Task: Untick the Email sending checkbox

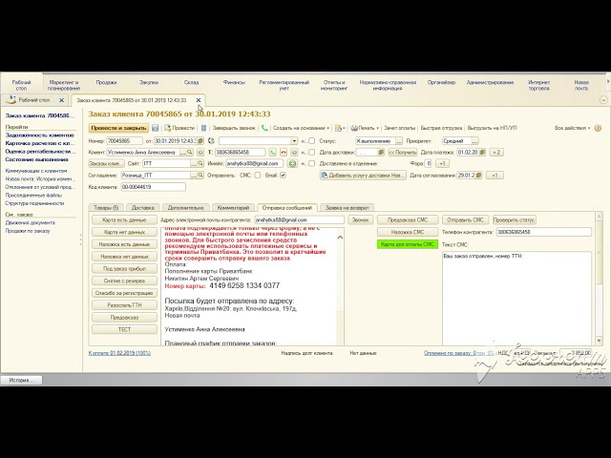Action: point(283,176)
